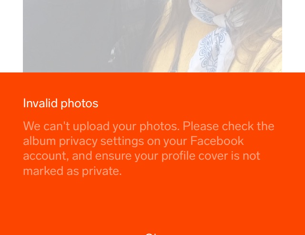Tap the white margin right of the photo
This screenshot has width=305, height=235.
(294, 36)
